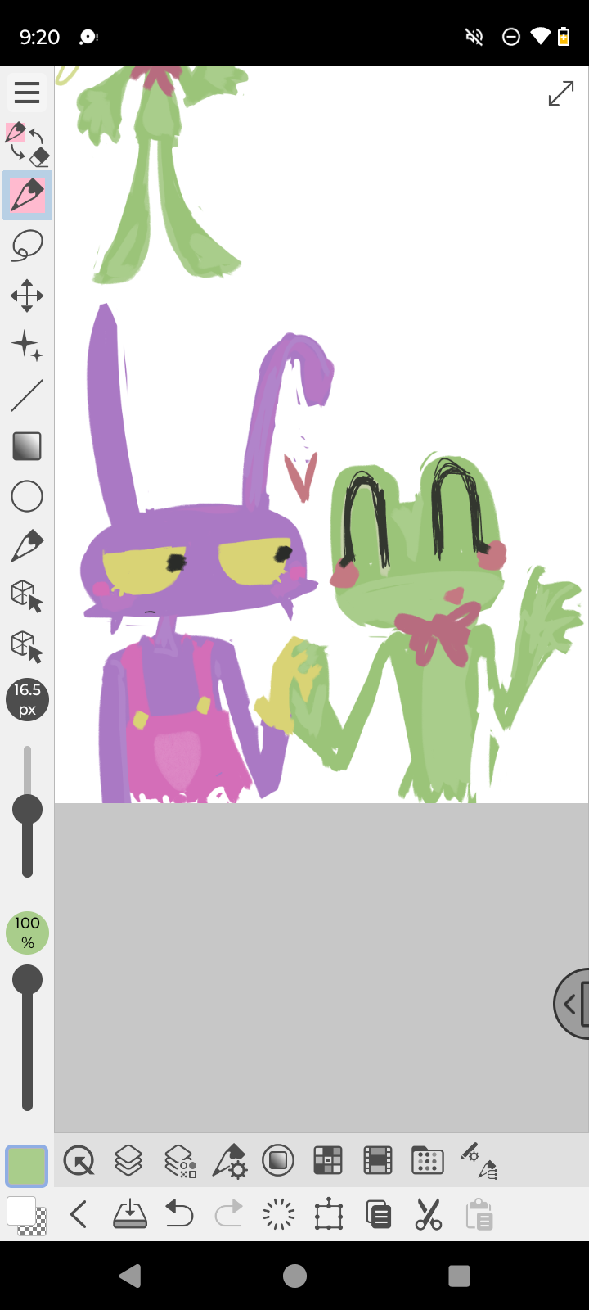Select the pink-highlighted brush tool
This screenshot has width=589, height=1310.
coord(27,196)
